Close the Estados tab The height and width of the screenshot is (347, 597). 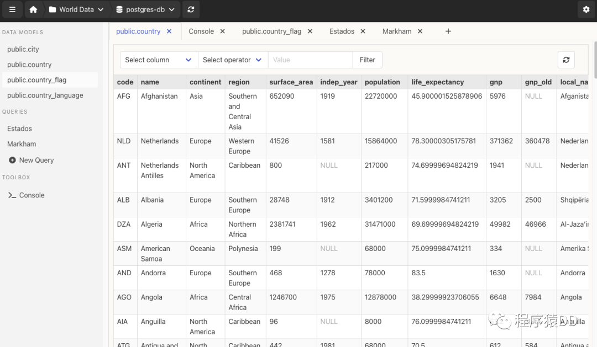363,31
